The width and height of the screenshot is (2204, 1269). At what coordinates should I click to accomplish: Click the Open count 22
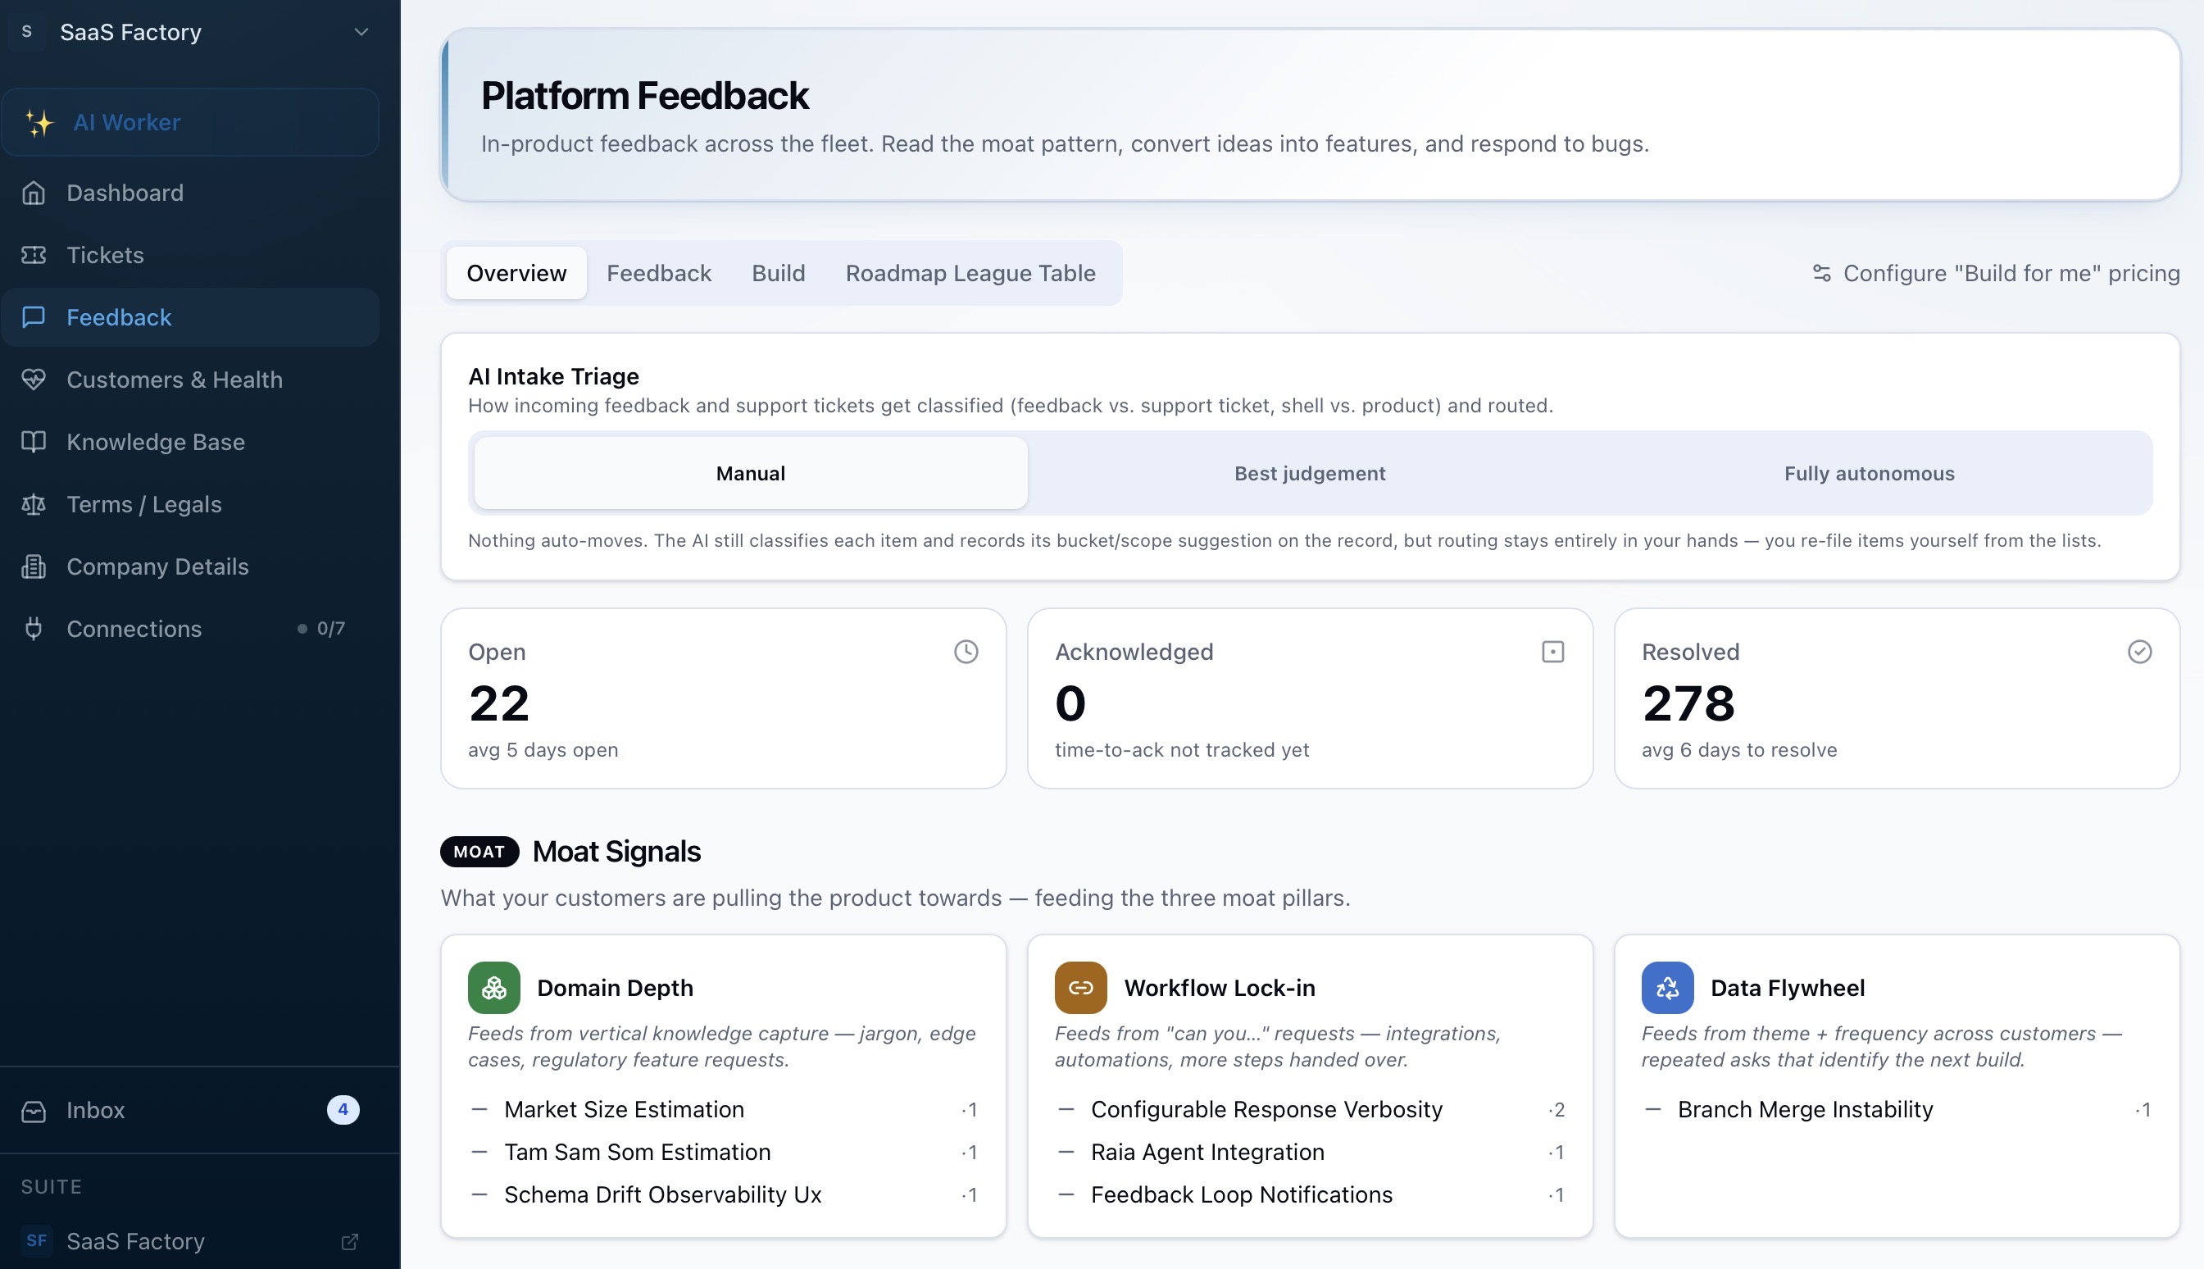point(499,703)
